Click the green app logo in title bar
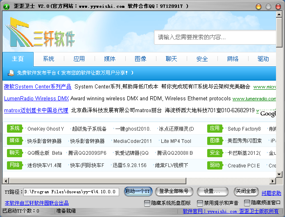The image size is (285, 217). coord(7,7)
